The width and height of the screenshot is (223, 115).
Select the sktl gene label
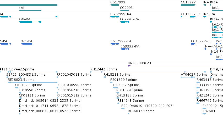(21, 8)
